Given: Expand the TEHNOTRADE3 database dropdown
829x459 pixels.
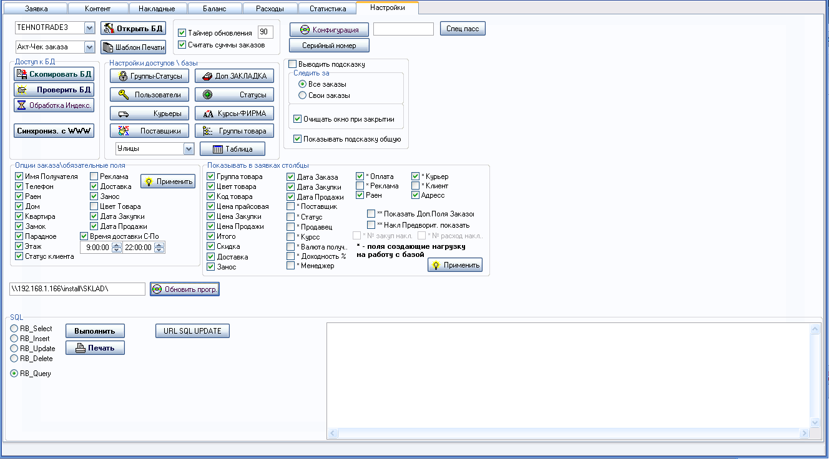Looking at the screenshot, I should tap(89, 27).
